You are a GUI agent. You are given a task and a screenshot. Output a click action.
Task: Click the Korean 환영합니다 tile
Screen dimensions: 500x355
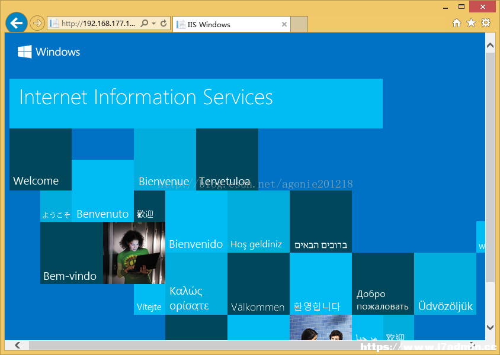coord(320,283)
